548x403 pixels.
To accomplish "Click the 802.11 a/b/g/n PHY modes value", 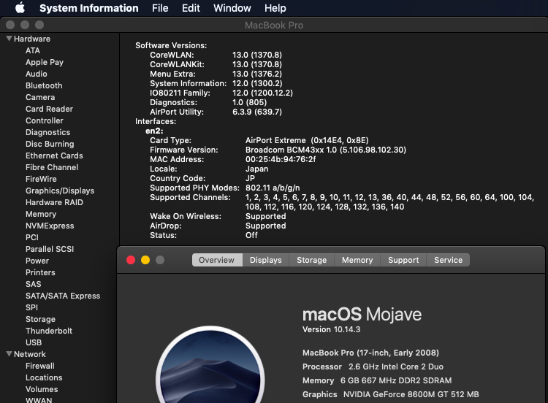I will pyautogui.click(x=273, y=188).
